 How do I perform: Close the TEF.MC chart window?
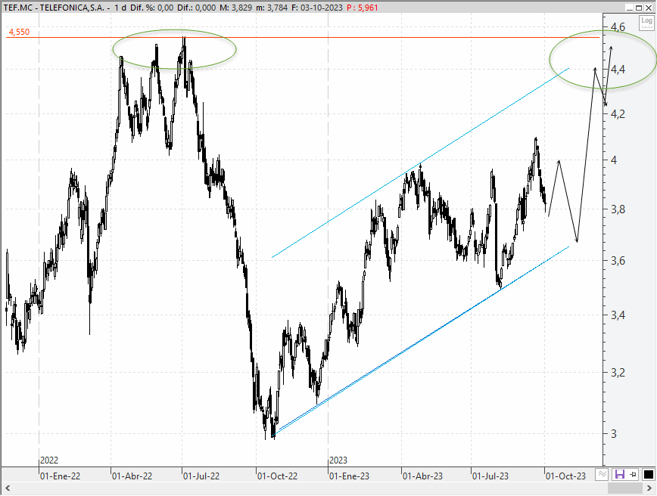pyautogui.click(x=648, y=8)
